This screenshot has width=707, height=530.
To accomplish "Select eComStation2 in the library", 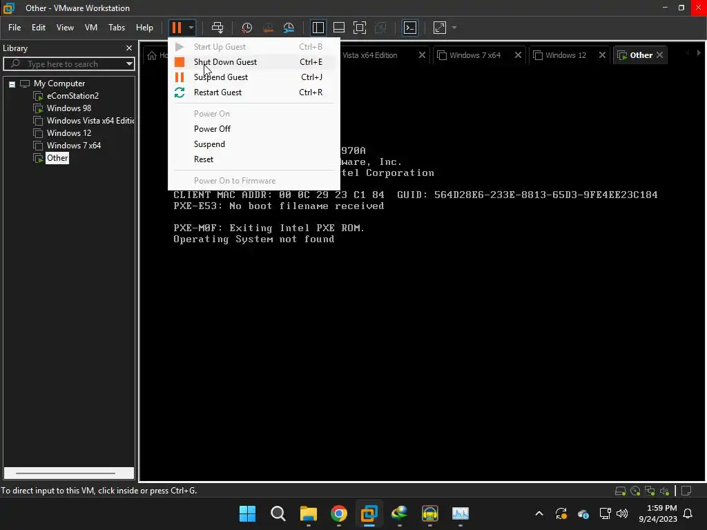I will 72,96.
